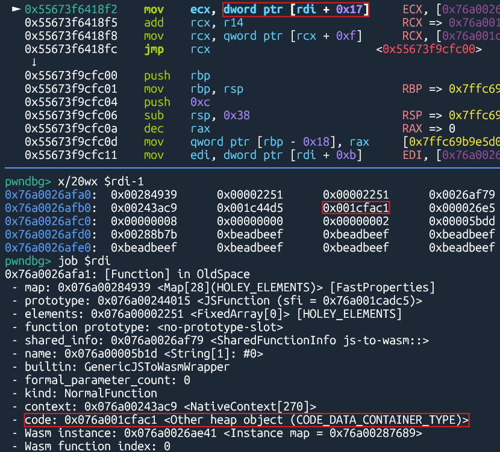Click the builtin: GenericJSToWasmWrapper line
Screen dimensions: 500x452
[127, 367]
